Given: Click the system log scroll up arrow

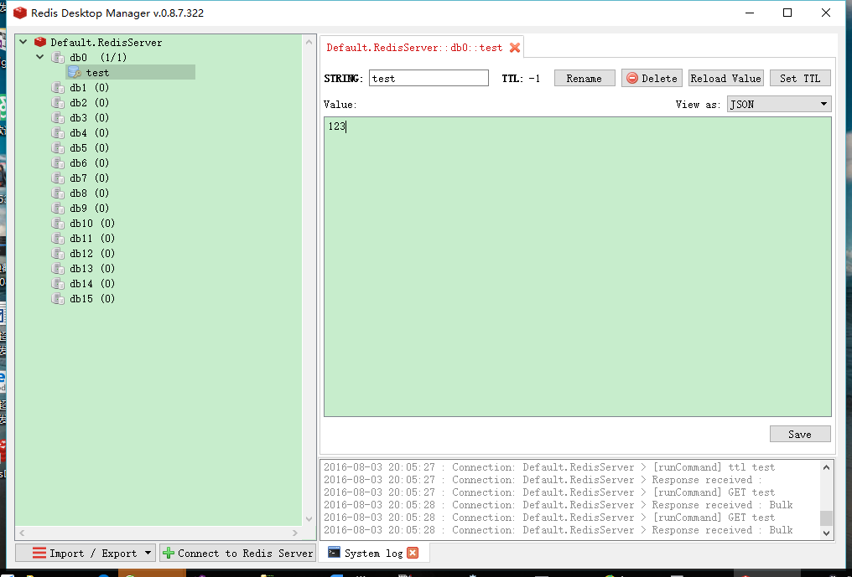Looking at the screenshot, I should [x=827, y=467].
